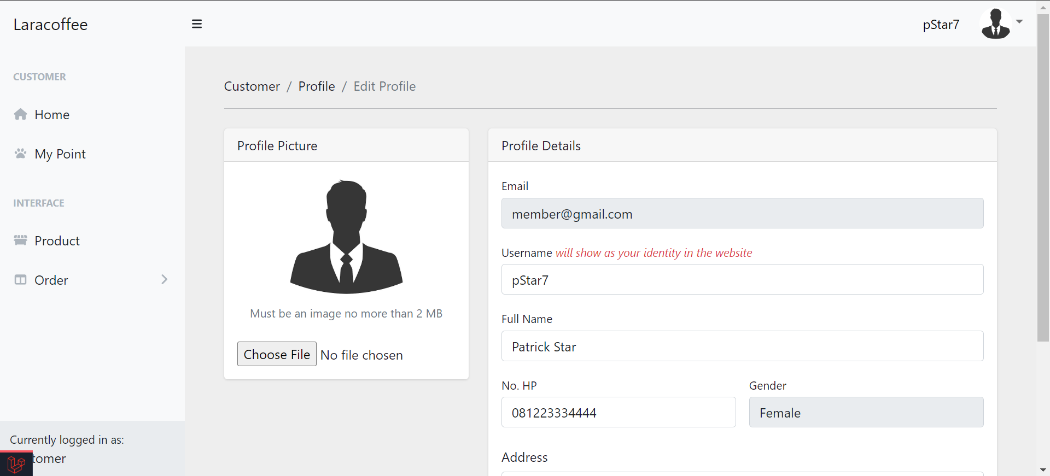This screenshot has height=476, width=1050.
Task: Open the Laravel debug bar logo
Action: [16, 464]
